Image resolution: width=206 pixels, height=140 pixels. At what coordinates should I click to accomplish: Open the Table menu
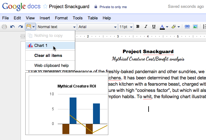tap(93, 18)
